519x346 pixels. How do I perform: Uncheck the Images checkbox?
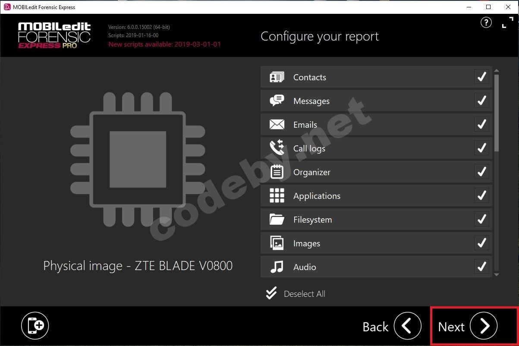click(481, 243)
